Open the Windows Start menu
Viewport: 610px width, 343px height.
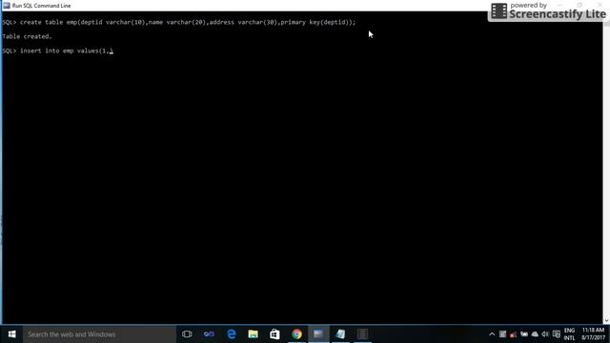click(11, 334)
